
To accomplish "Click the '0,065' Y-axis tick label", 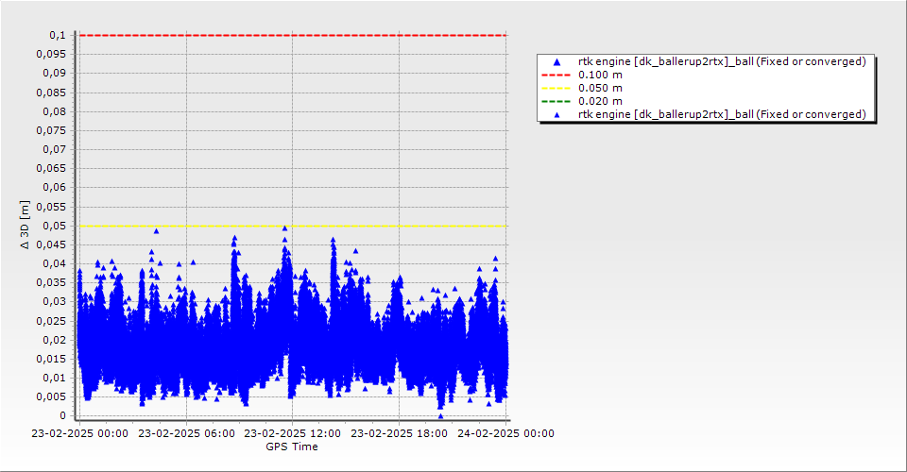I will [x=51, y=169].
